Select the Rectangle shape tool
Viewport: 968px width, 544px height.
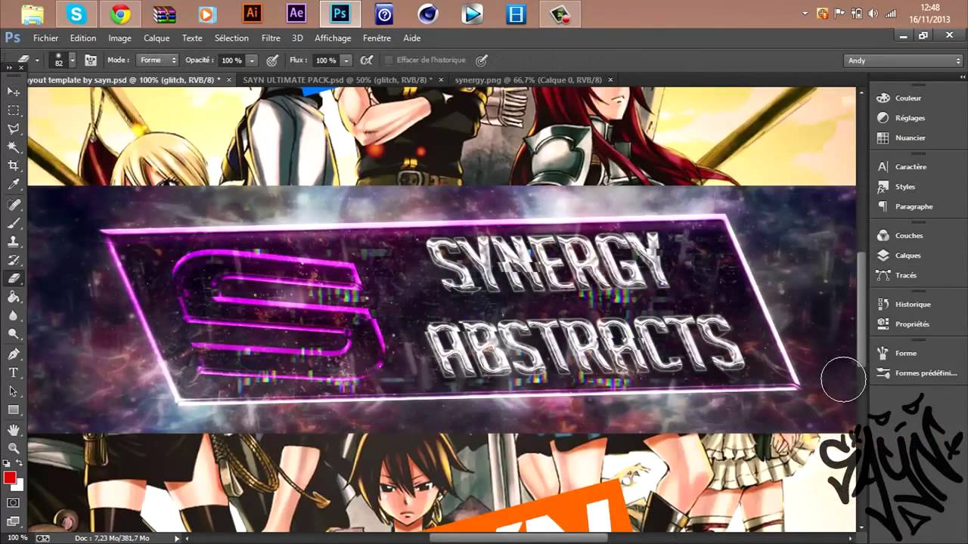point(14,410)
